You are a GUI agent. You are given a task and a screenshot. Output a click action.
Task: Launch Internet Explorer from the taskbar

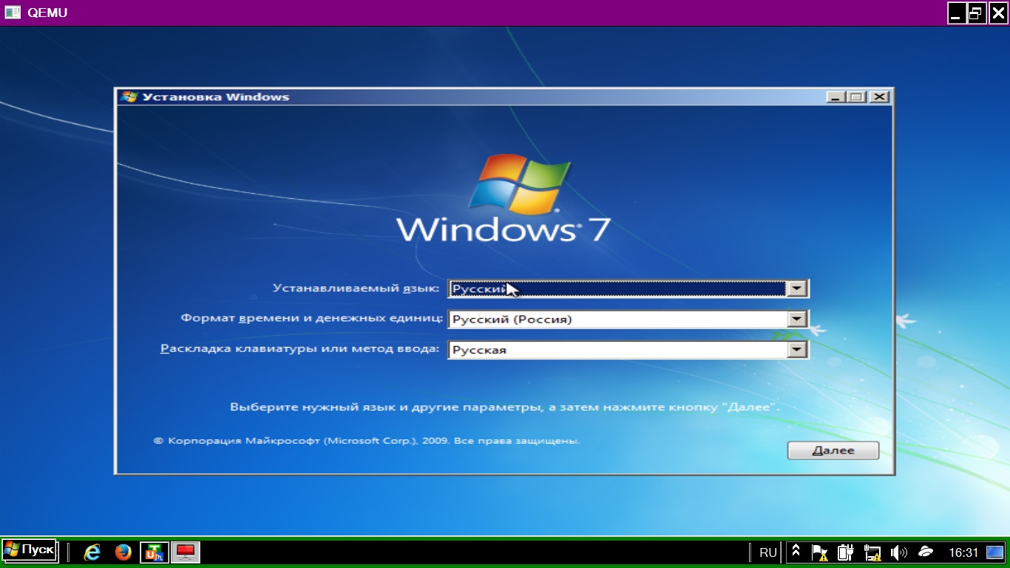[92, 552]
